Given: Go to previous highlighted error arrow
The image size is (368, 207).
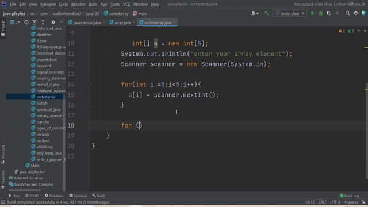Looking at the screenshot, I should point(358,30).
